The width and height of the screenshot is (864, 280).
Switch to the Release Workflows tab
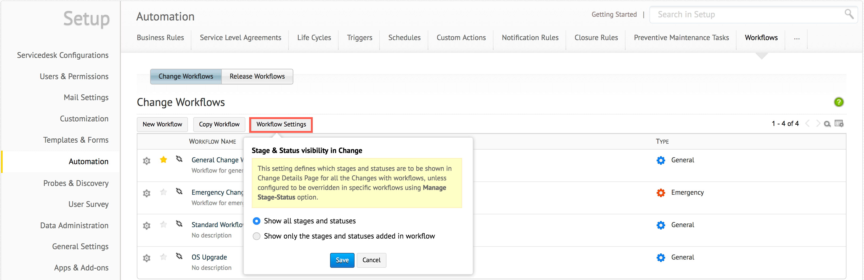click(x=257, y=76)
